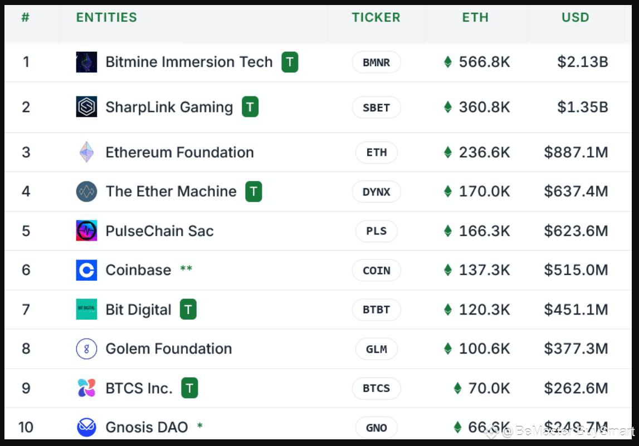Image resolution: width=639 pixels, height=446 pixels.
Task: Click the Bit Digital teal logo
Action: click(x=86, y=309)
